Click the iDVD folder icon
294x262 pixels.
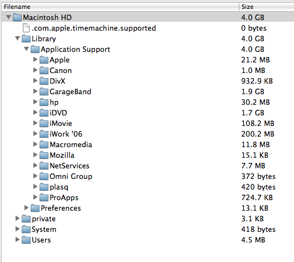[44, 113]
